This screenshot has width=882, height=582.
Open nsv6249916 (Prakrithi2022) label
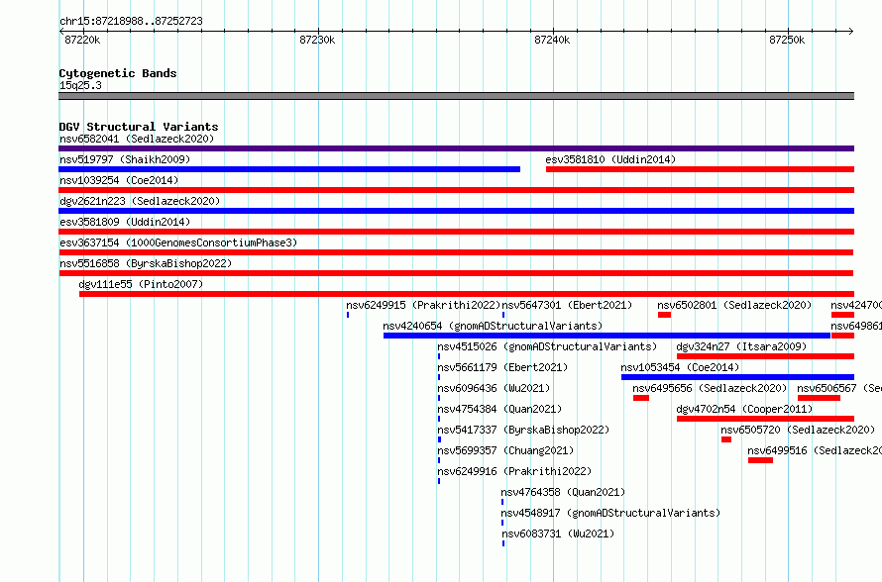coord(514,471)
